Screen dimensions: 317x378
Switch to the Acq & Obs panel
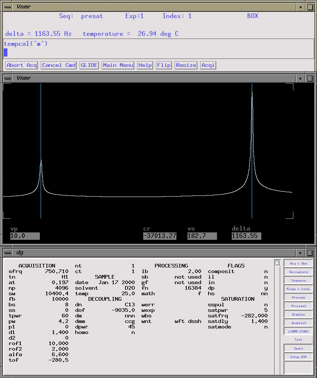pyautogui.click(x=298, y=263)
